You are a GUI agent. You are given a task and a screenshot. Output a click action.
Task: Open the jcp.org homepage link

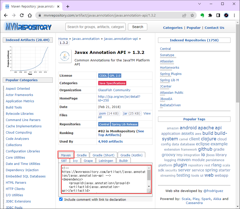(x=119, y=98)
